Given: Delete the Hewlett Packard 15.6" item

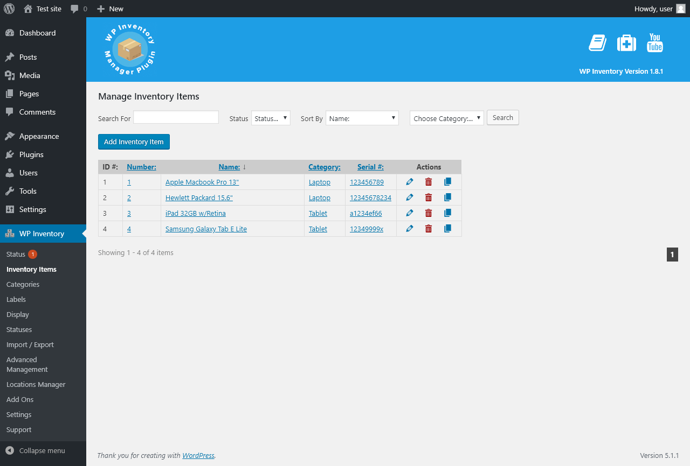Looking at the screenshot, I should click(x=429, y=197).
